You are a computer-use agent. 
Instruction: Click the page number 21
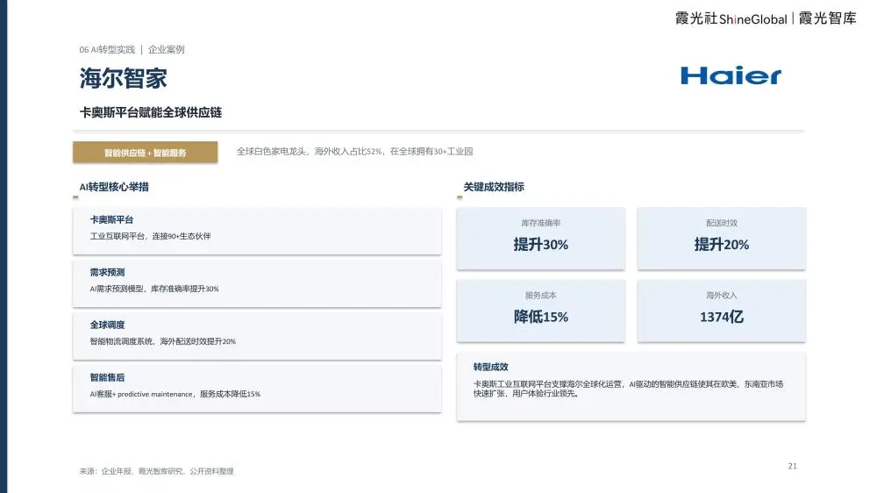click(792, 466)
